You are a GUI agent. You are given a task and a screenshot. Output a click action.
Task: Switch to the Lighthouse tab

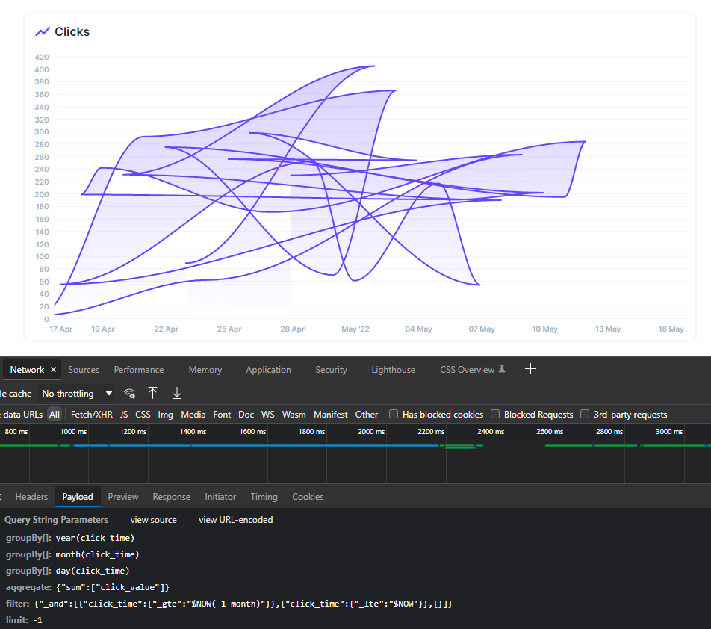[393, 370]
